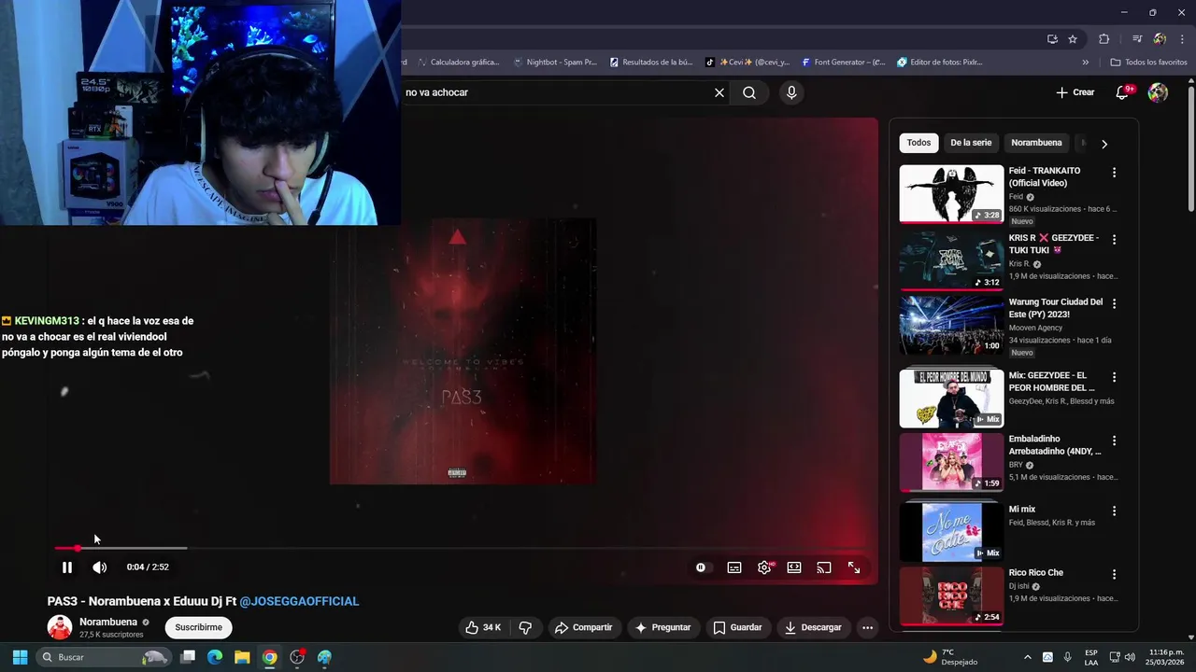Viewport: 1196px width, 672px height.
Task: Show hidden system tray icons
Action: coord(1028,657)
